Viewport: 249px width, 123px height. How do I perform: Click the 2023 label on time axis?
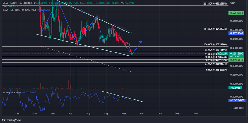[x=178, y=113]
